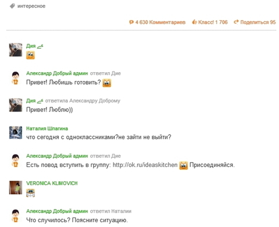
Task: Open Дия's avatar in the first comment
Action: (x=15, y=49)
